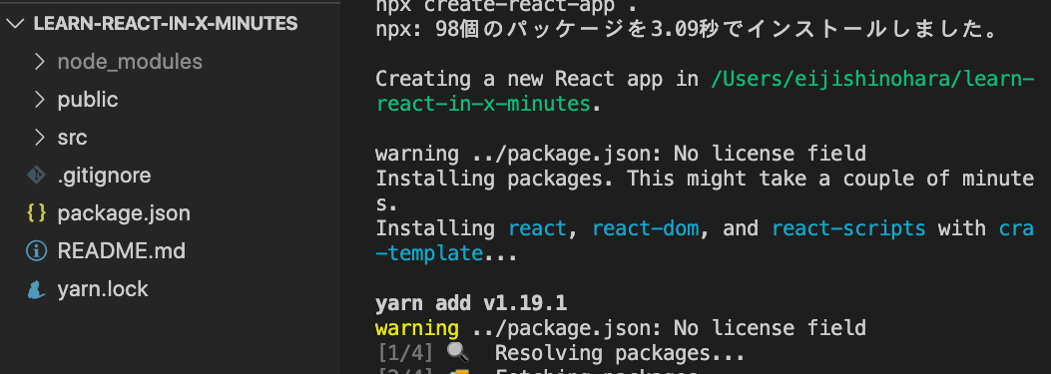Open the README.md file
The width and height of the screenshot is (1051, 374).
coord(122,251)
